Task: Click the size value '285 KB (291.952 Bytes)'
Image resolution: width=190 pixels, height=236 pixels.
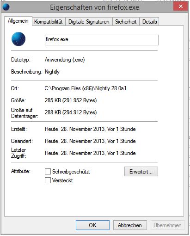Action: click(x=71, y=100)
